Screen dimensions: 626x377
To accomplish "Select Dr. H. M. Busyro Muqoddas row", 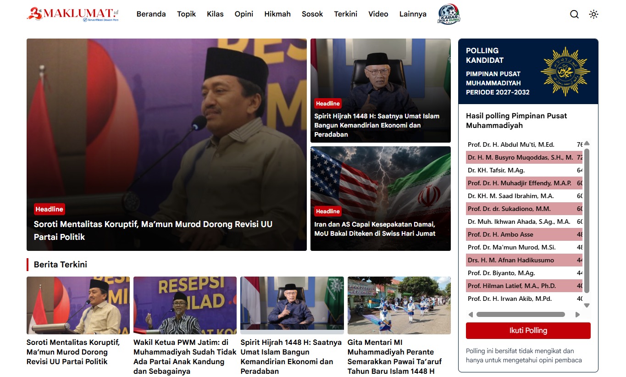I will click(524, 157).
